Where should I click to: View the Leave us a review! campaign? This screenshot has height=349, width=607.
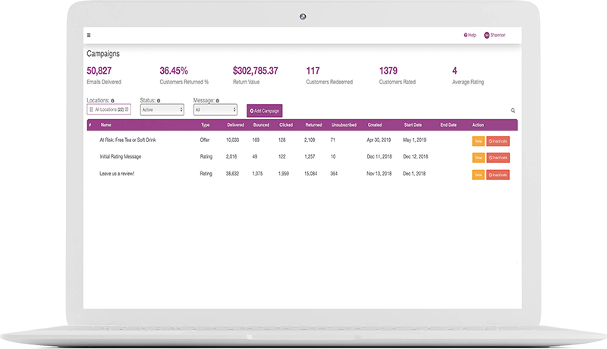[478, 174]
